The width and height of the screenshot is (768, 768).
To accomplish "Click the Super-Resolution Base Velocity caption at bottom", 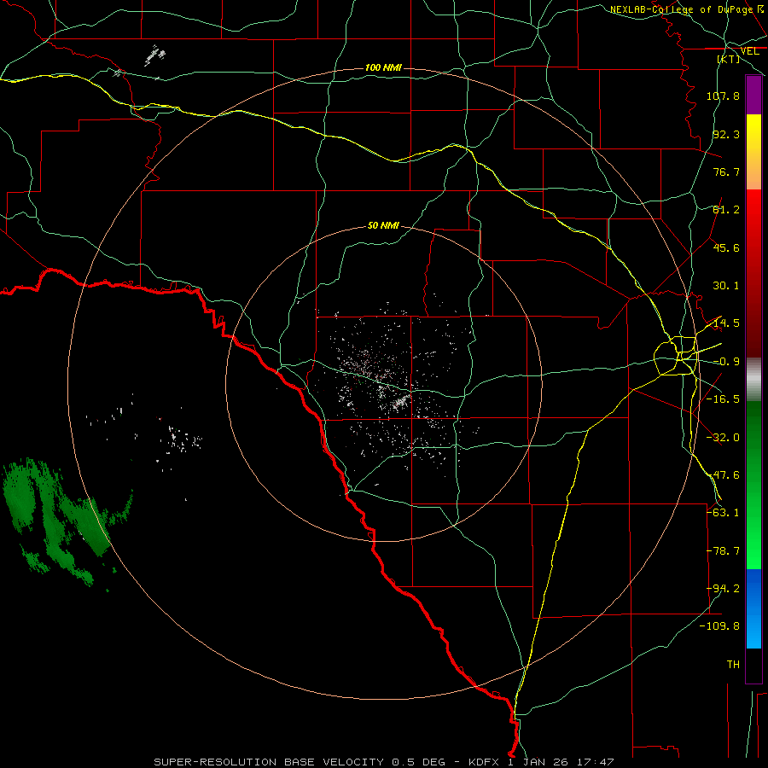I will point(383,762).
